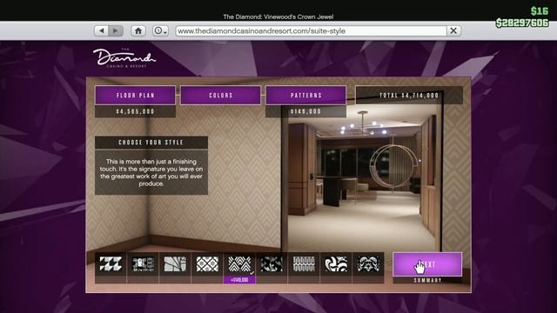Open the browser history dropdown

(160, 31)
